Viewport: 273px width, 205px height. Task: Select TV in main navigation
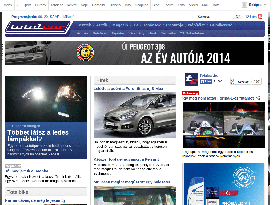click(x=135, y=25)
